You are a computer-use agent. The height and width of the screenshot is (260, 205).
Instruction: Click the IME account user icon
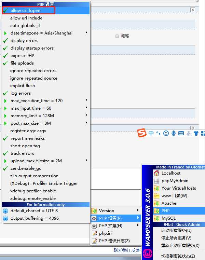[x=189, y=133]
